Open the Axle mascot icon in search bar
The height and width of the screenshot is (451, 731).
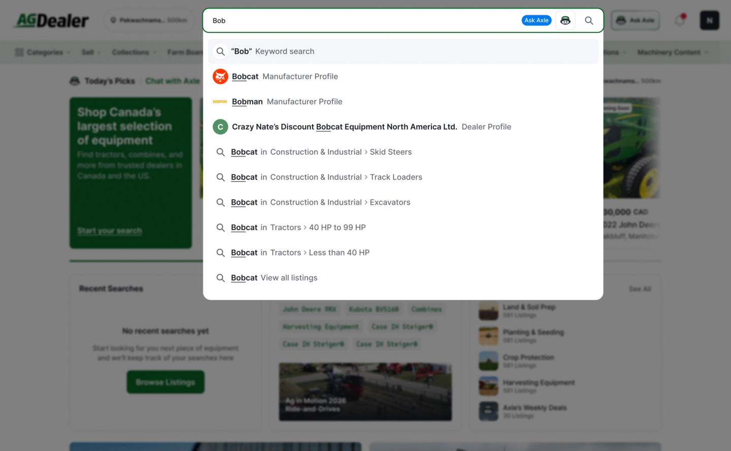click(x=566, y=21)
